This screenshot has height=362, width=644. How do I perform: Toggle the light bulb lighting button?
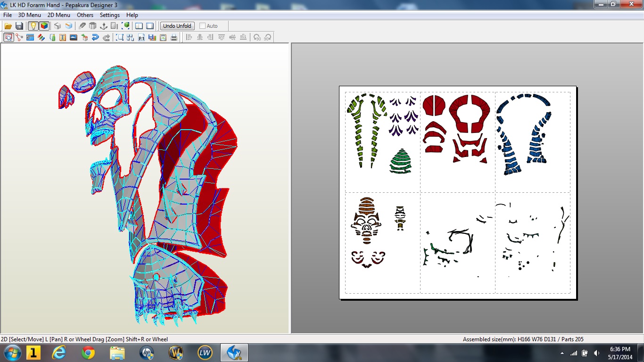tap(33, 26)
